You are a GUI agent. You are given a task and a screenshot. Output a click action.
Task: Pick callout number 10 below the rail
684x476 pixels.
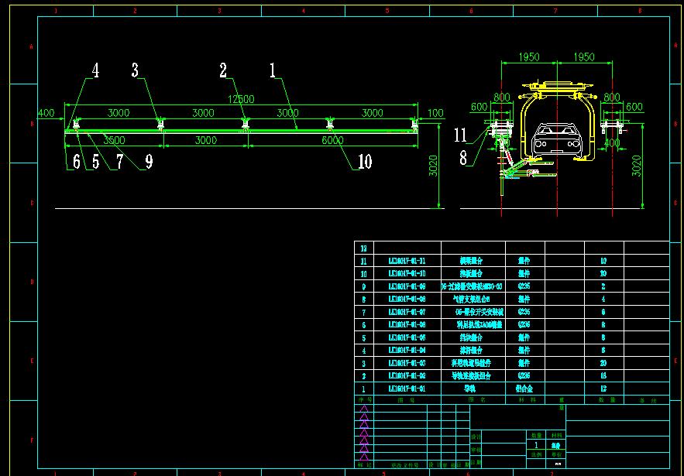pyautogui.click(x=365, y=163)
